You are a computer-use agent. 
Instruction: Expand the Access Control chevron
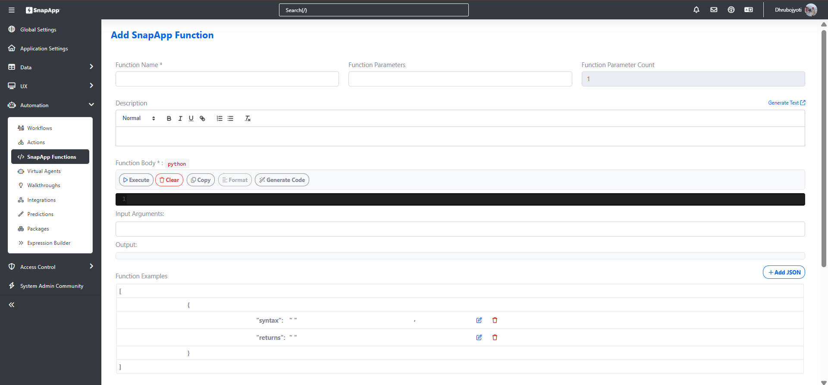click(x=91, y=266)
